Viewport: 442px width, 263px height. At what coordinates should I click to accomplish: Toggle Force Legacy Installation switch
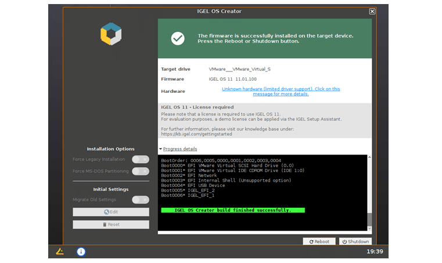141,159
